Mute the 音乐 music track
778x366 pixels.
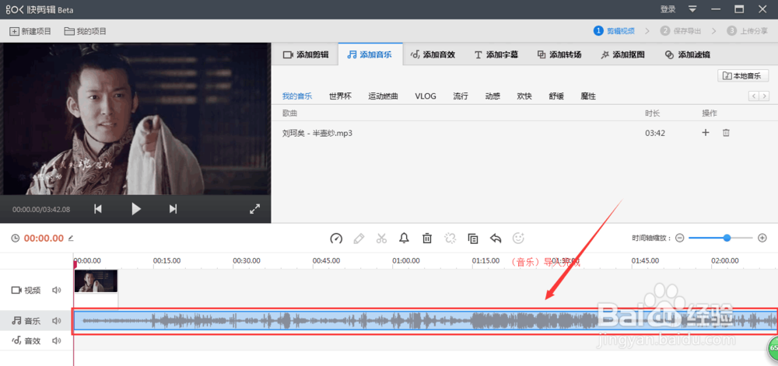[x=57, y=321]
